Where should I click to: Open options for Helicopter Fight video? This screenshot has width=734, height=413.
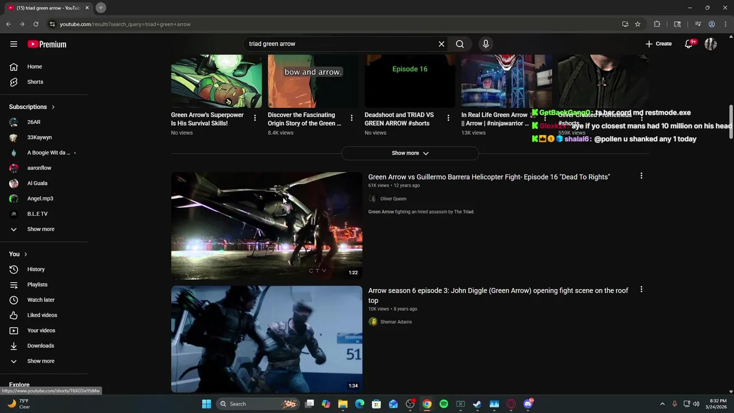pyautogui.click(x=641, y=176)
